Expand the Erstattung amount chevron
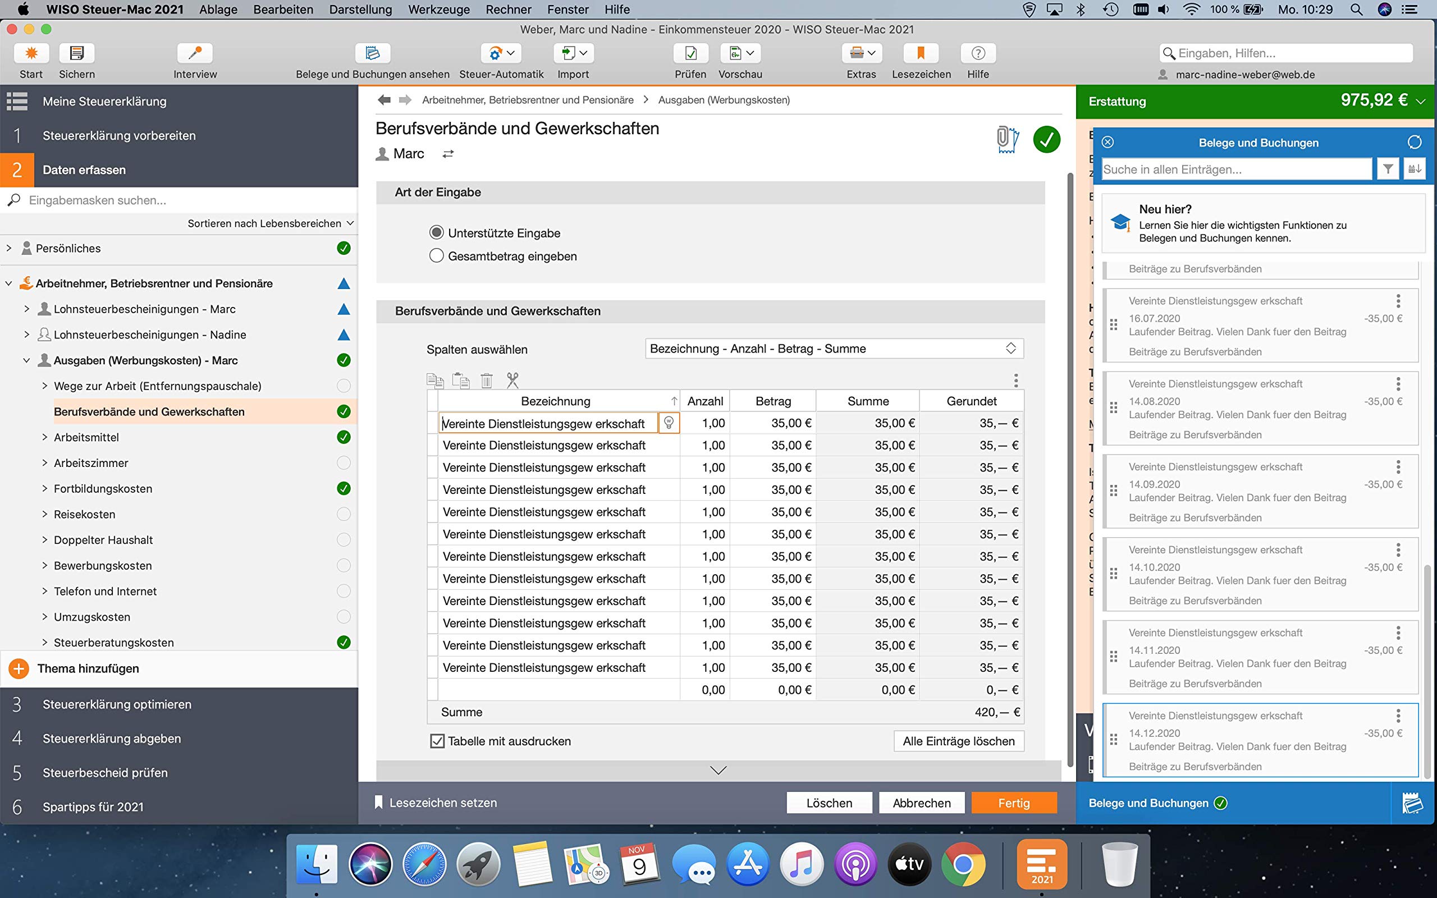 pos(1421,102)
